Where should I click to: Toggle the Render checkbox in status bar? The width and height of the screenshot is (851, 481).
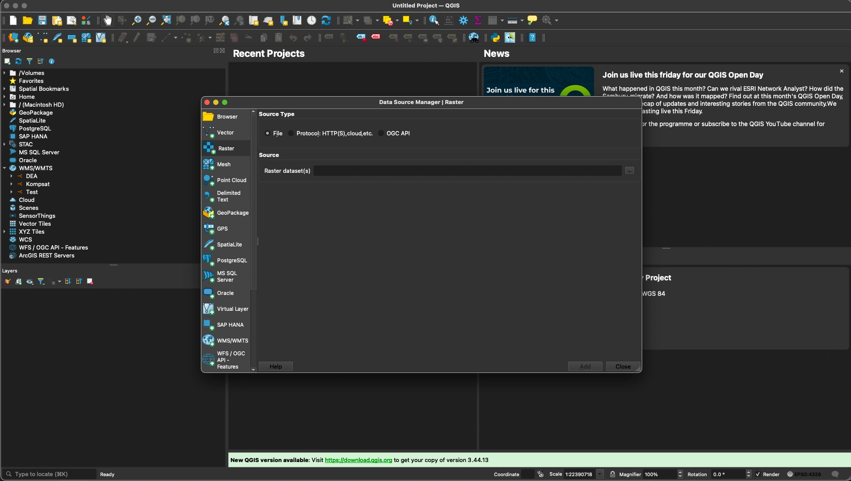[x=758, y=474]
